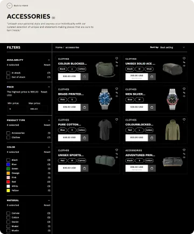Check the In stock availability filter
Viewport: 194px width, 234px height.
[8, 73]
